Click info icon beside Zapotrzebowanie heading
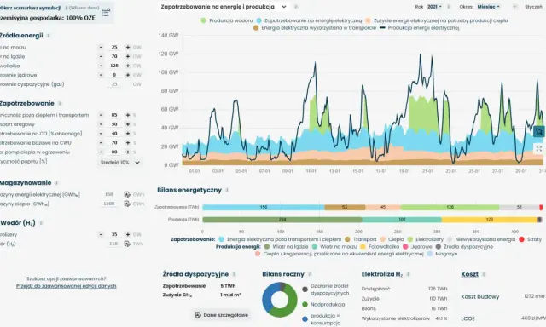Viewport: 546px width, 327px height. 60,104
